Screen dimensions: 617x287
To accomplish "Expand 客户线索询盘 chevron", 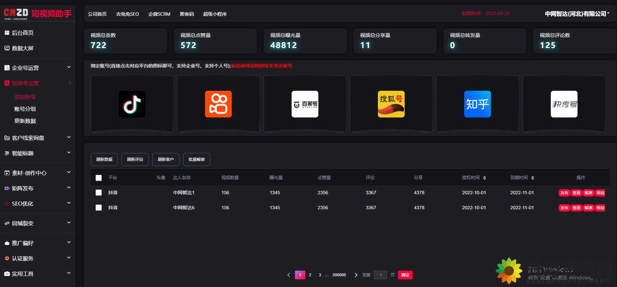I will pyautogui.click(x=69, y=137).
